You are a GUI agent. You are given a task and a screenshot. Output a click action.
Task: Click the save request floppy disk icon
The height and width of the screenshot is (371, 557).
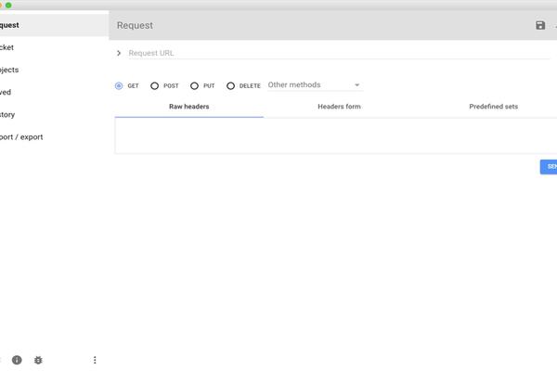tap(540, 25)
